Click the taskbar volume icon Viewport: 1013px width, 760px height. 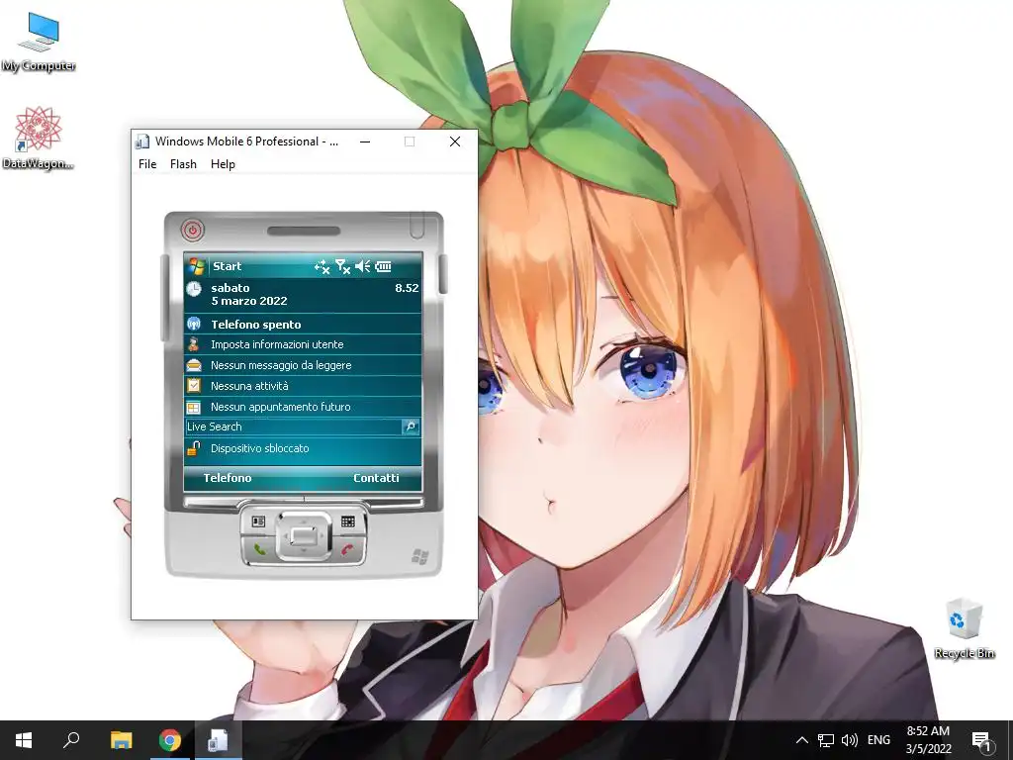(850, 740)
